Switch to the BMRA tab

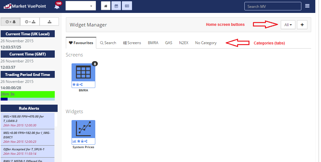(153, 43)
